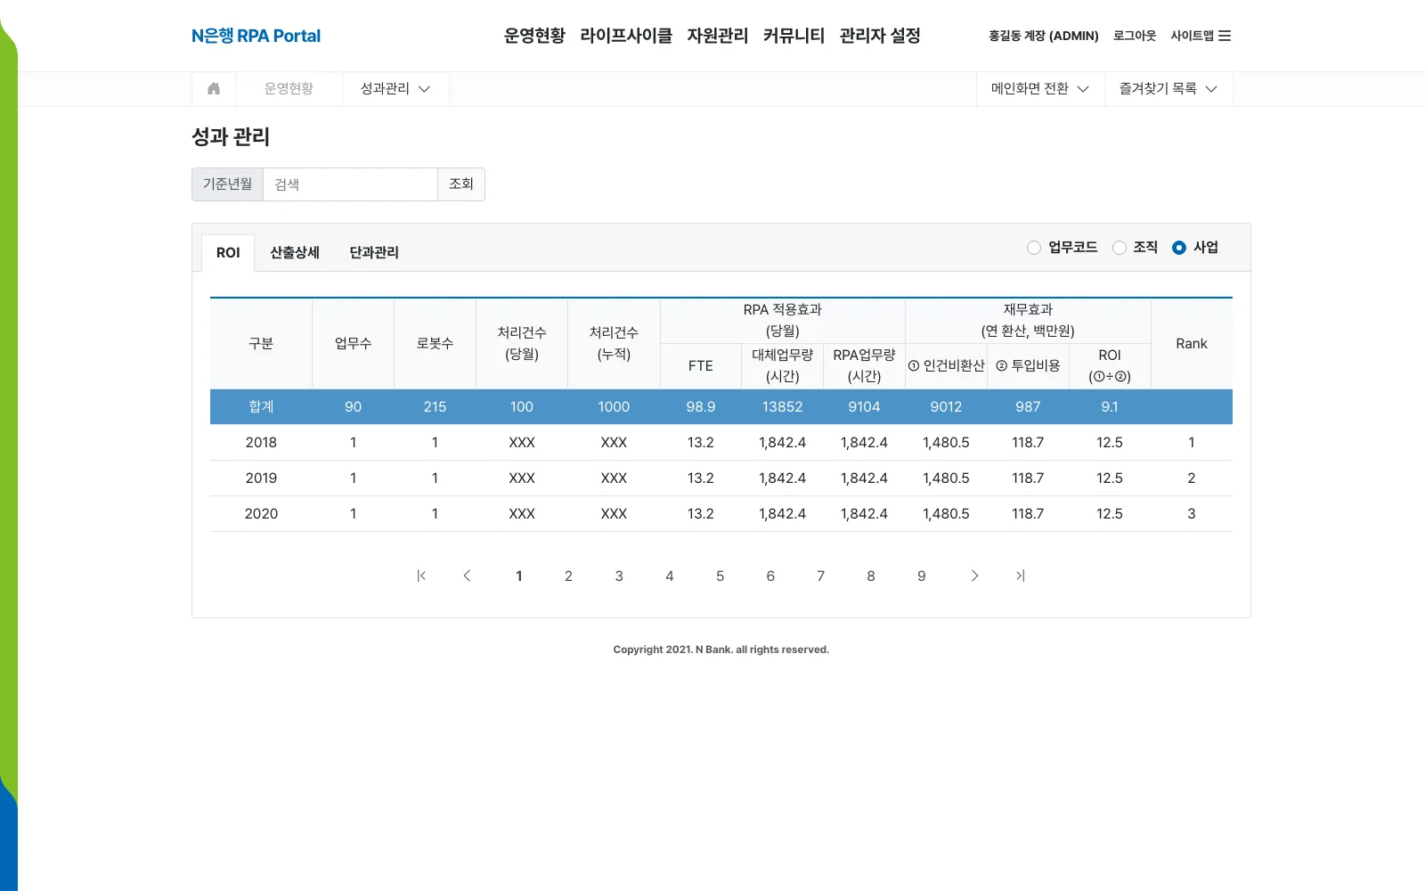Click the 13852 total value cell
The height and width of the screenshot is (891, 1425).
tap(782, 406)
